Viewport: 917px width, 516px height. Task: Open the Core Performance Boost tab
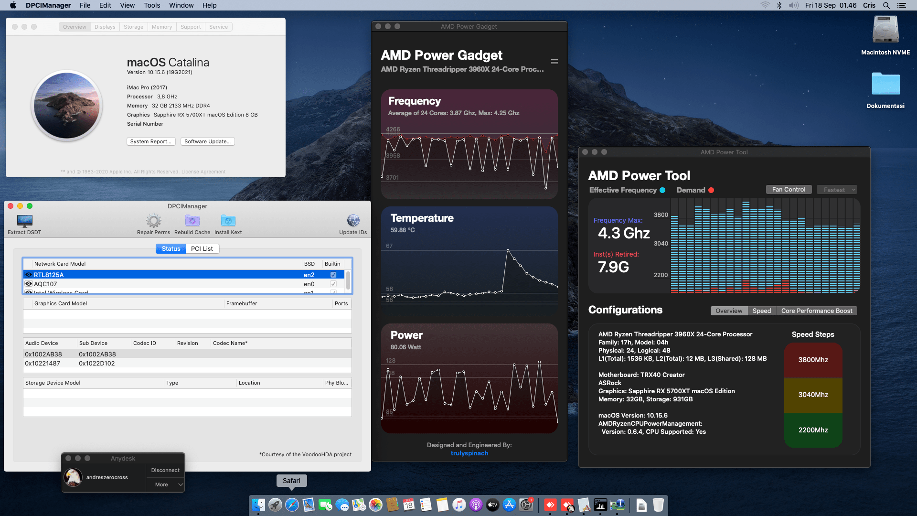click(817, 311)
